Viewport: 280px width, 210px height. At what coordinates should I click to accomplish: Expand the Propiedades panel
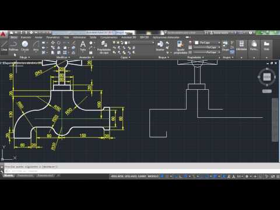click(195, 57)
